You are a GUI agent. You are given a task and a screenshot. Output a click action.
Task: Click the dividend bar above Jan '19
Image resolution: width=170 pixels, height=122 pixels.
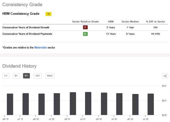(10, 104)
